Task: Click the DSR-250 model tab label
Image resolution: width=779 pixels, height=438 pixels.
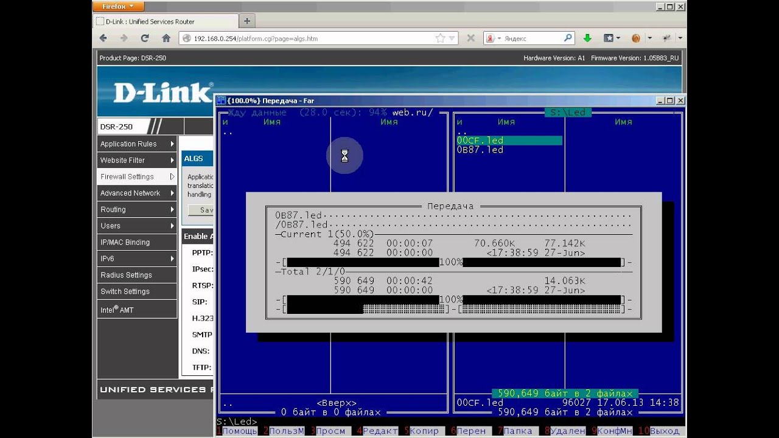Action: pyautogui.click(x=116, y=127)
